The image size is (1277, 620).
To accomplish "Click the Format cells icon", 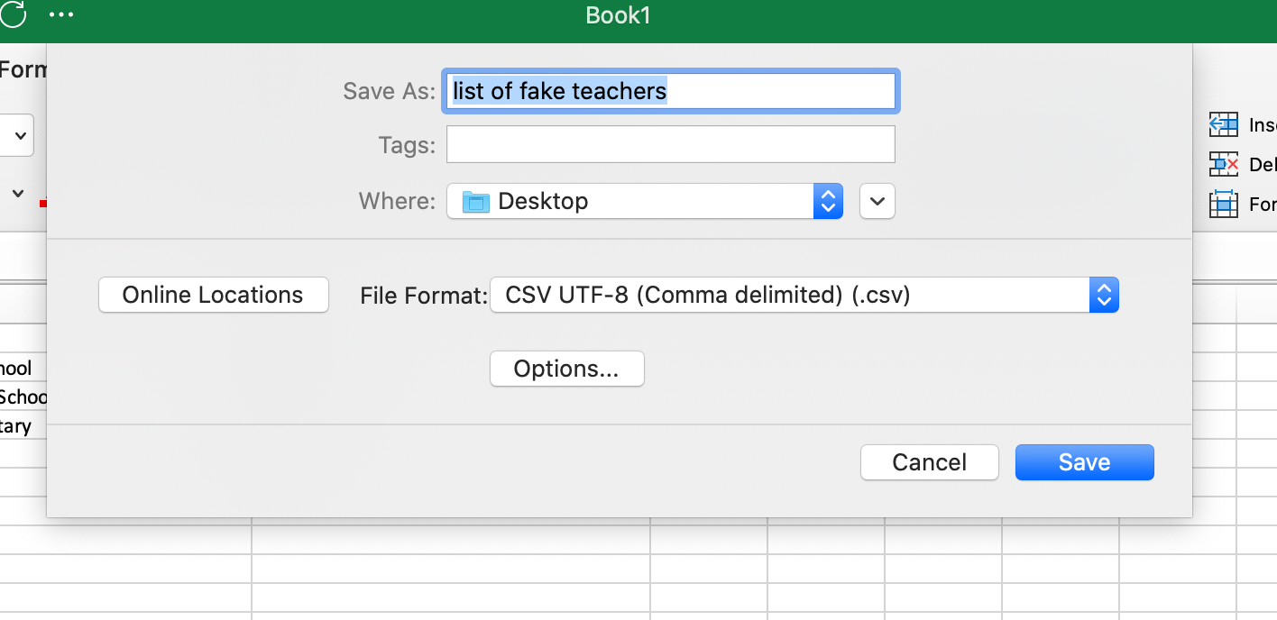I will point(1223,204).
